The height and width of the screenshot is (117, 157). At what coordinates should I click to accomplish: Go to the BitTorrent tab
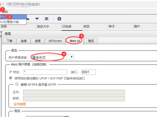click(53, 41)
